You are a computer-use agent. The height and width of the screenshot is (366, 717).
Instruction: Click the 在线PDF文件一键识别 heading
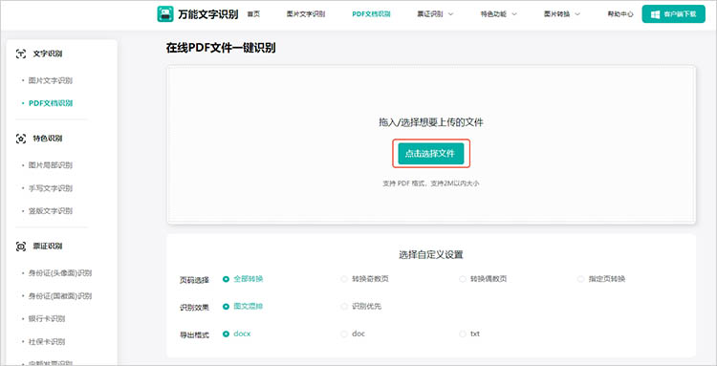click(221, 48)
